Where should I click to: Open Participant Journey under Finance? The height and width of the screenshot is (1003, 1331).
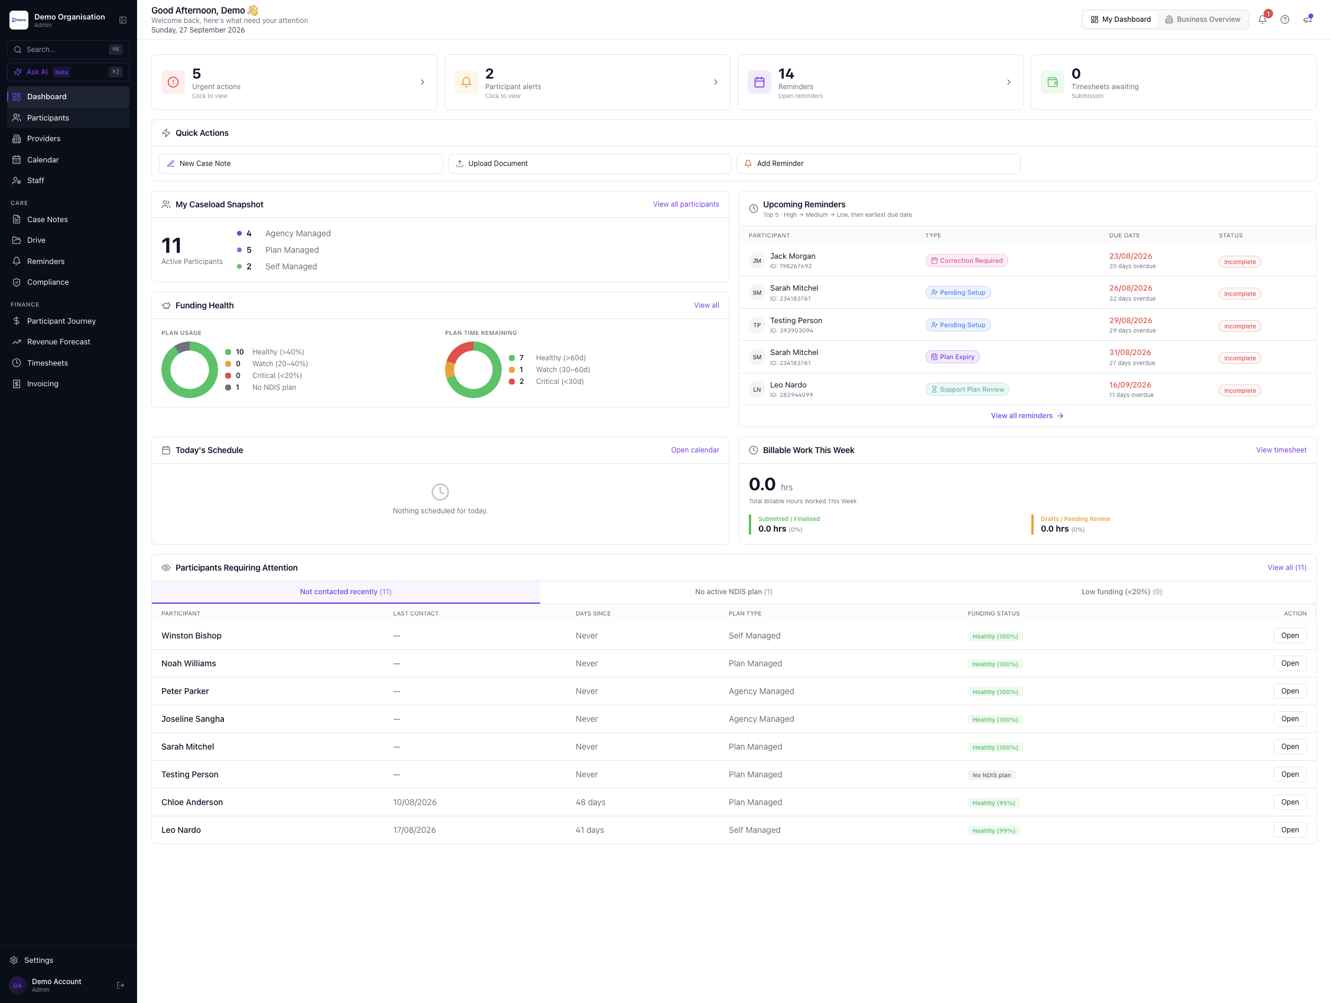click(68, 321)
